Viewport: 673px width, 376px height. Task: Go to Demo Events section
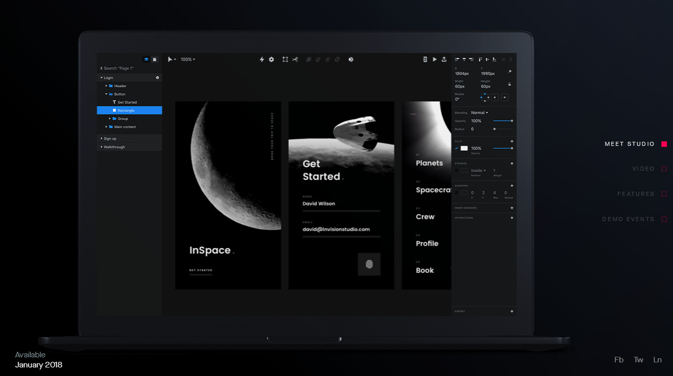pos(635,219)
